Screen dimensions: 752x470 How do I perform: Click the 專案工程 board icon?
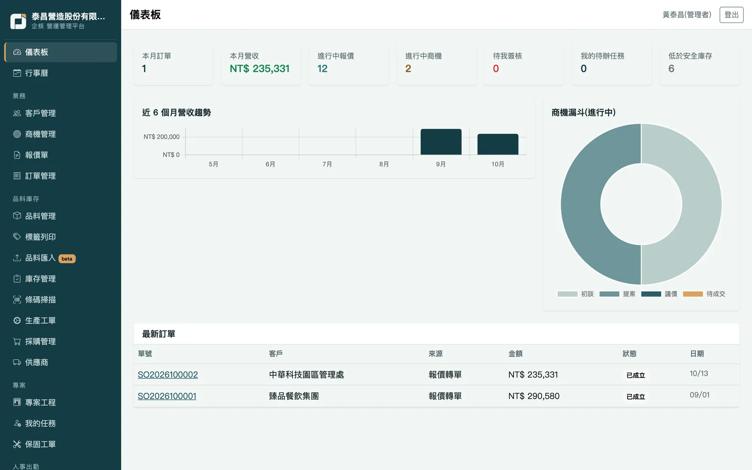(x=17, y=402)
